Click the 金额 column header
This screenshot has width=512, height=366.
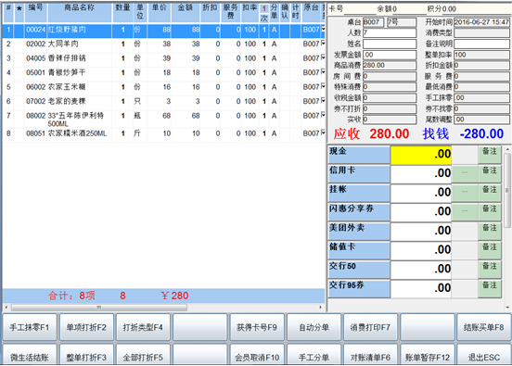coord(186,12)
